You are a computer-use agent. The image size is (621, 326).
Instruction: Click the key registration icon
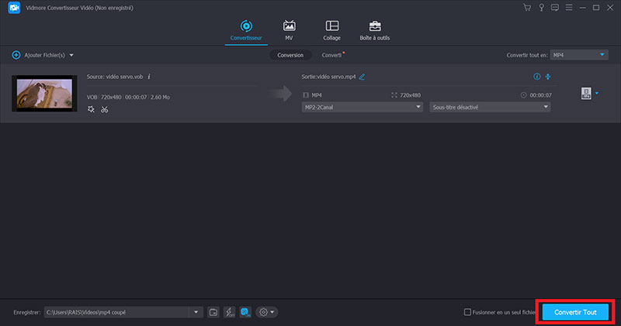click(x=541, y=8)
